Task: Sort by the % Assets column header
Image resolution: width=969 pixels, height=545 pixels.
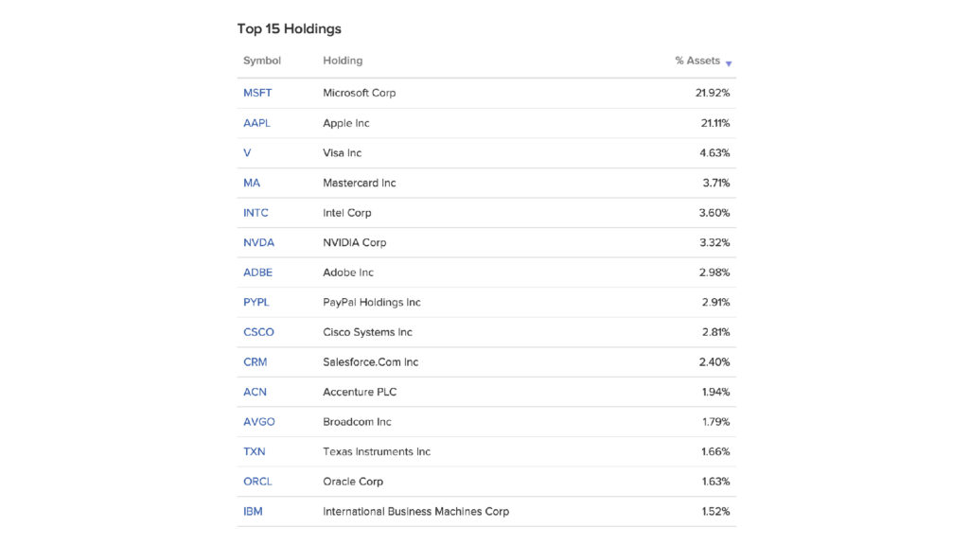Action: point(697,61)
